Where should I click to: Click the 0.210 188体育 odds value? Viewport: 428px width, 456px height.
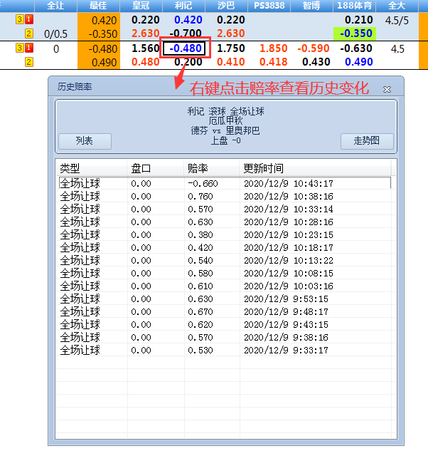point(358,20)
